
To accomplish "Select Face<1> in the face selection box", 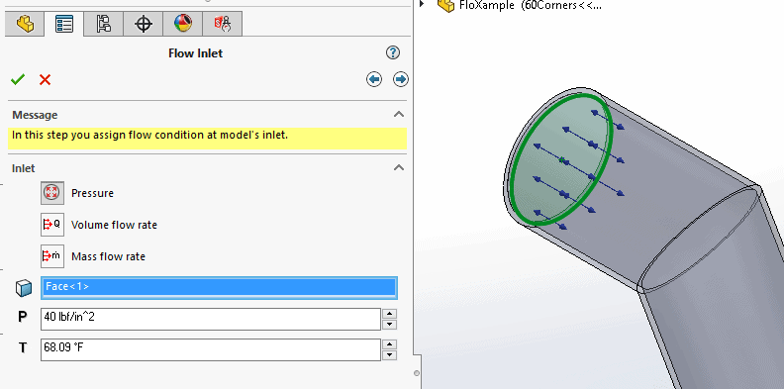I will pos(219,286).
